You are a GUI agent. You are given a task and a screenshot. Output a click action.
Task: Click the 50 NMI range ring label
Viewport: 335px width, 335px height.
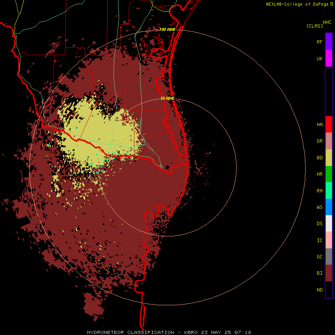tap(167, 98)
